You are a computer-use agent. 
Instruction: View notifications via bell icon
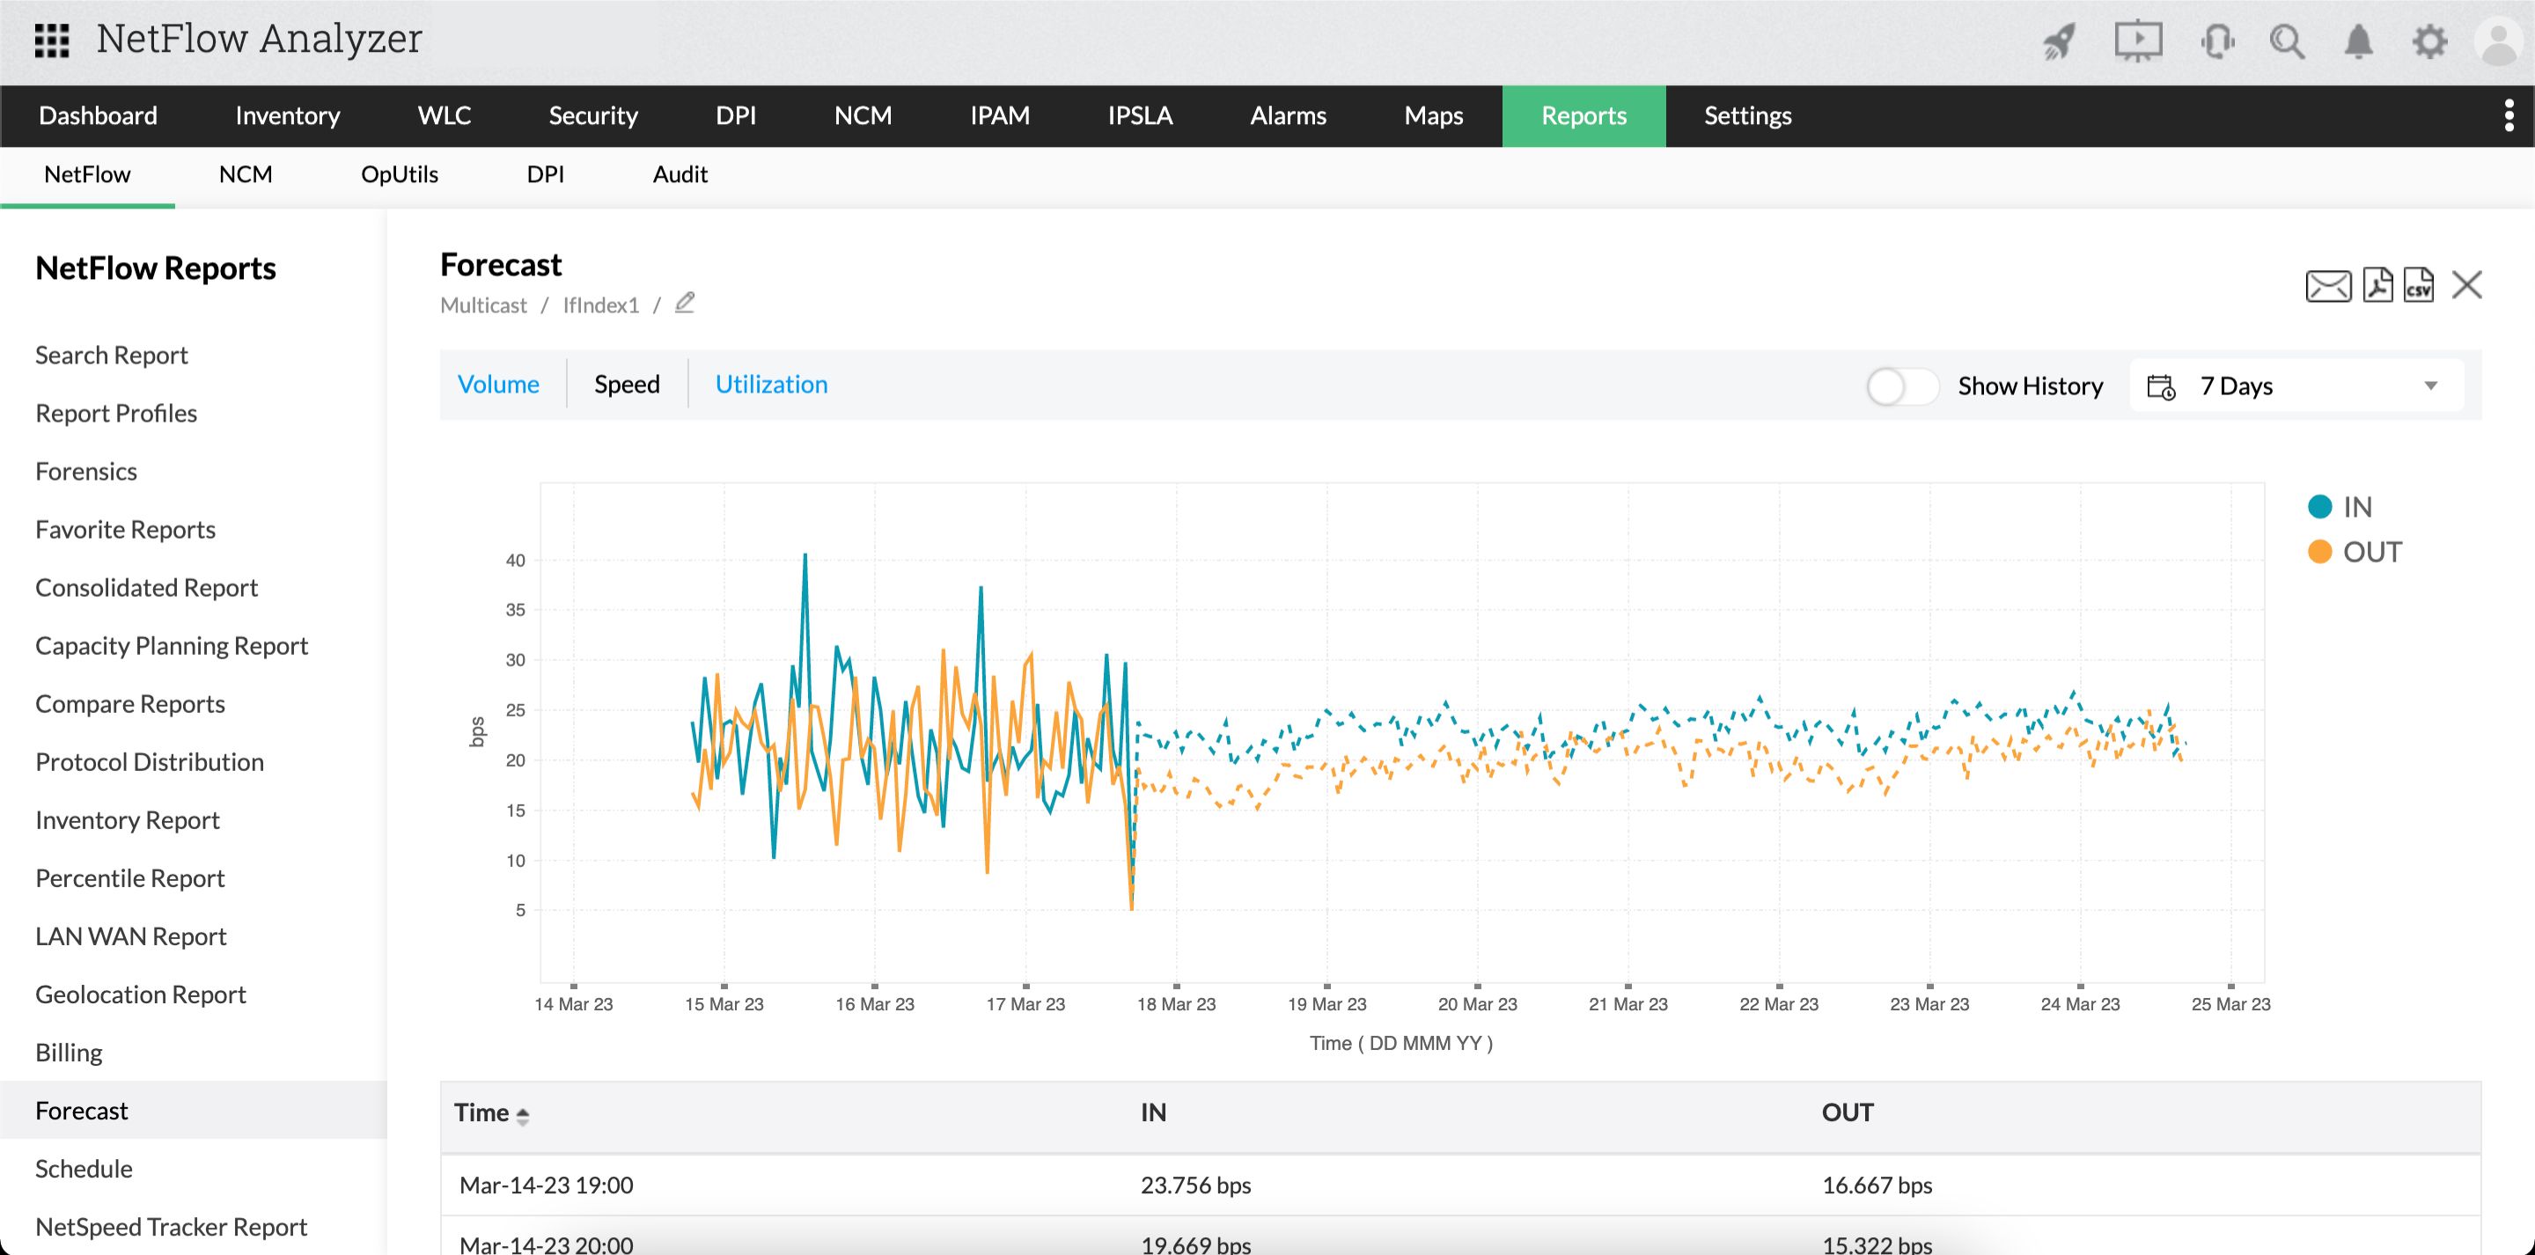[x=2358, y=41]
